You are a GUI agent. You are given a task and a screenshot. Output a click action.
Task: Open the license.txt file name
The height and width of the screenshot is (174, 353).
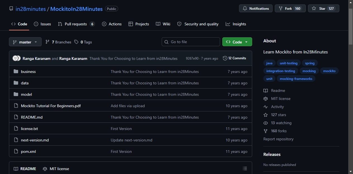point(29,129)
